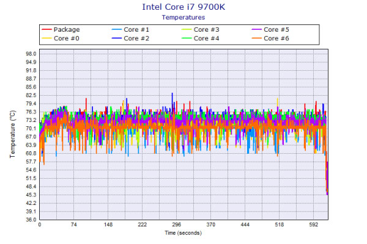This screenshot has height=244, width=367.
Task: Click the 85.6 y-axis value
Action: click(31, 87)
